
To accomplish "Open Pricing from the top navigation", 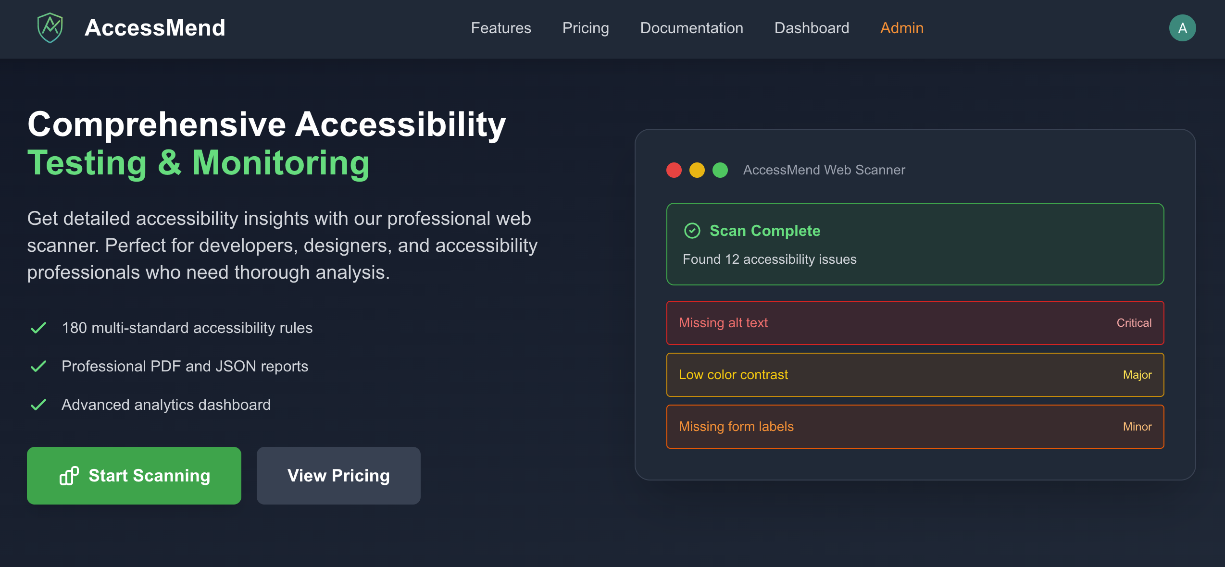I will 585,28.
